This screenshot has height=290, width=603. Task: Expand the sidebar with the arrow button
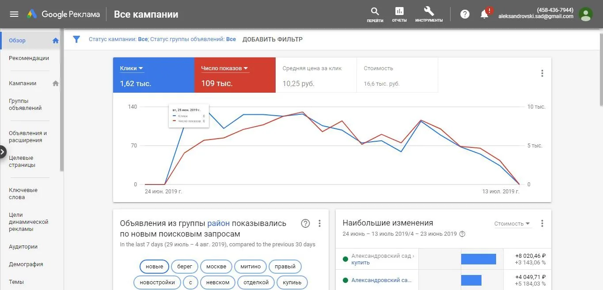(x=3, y=152)
